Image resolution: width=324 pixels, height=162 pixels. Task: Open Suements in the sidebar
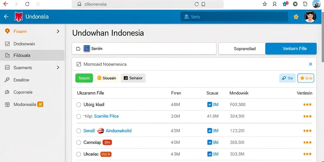coord(22,68)
